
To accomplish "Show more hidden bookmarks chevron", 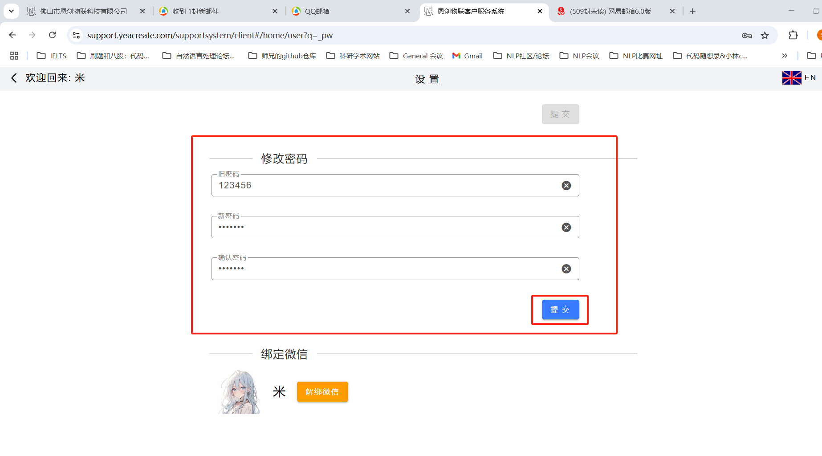I will click(x=785, y=56).
